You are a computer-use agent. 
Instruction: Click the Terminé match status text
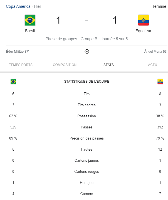tap(159, 6)
